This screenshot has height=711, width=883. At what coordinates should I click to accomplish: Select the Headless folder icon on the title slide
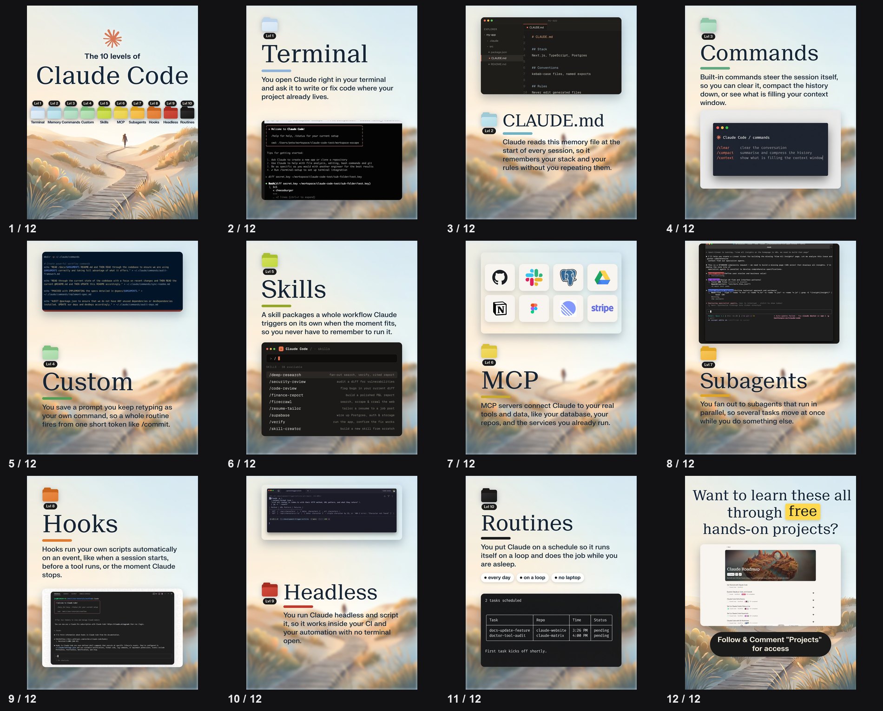point(171,113)
